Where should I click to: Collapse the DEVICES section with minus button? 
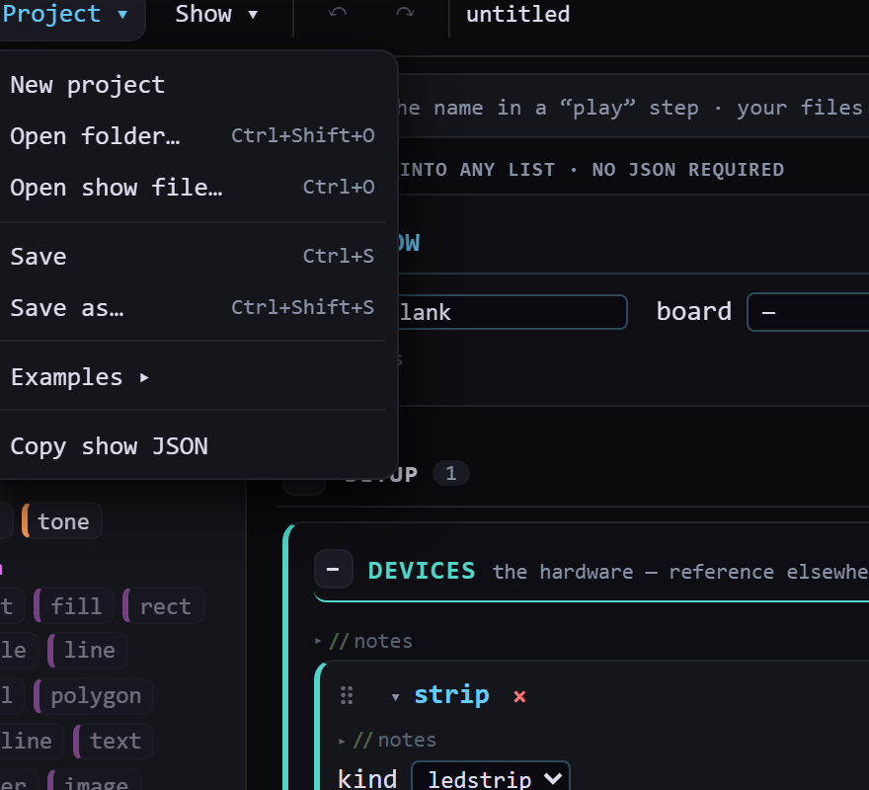(333, 570)
